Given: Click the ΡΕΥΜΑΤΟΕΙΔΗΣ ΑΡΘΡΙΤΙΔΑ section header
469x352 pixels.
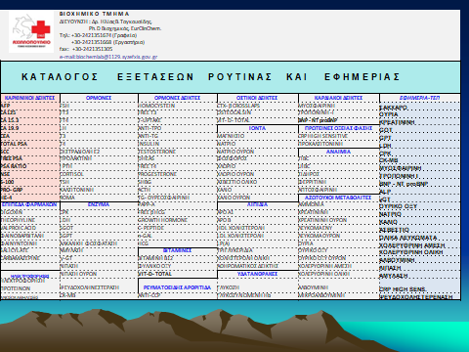Looking at the screenshot, I should (x=177, y=287).
